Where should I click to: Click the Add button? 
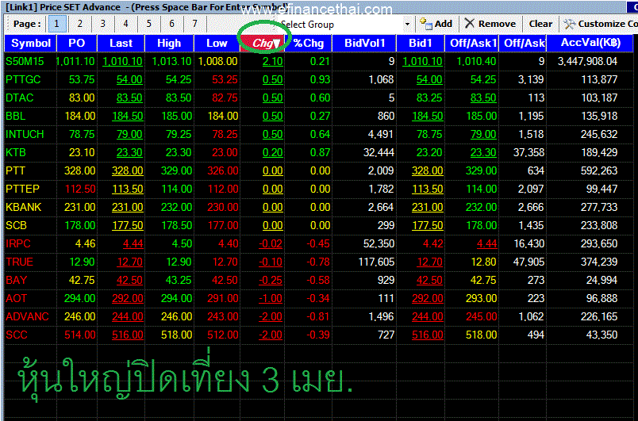click(436, 25)
